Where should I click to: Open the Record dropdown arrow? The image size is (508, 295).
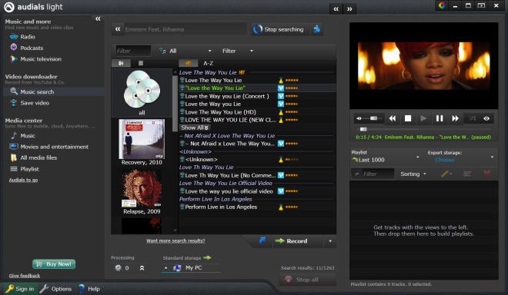coord(330,241)
